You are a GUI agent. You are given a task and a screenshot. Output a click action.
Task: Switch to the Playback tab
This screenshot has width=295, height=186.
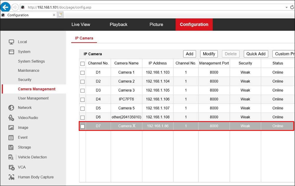pos(118,24)
